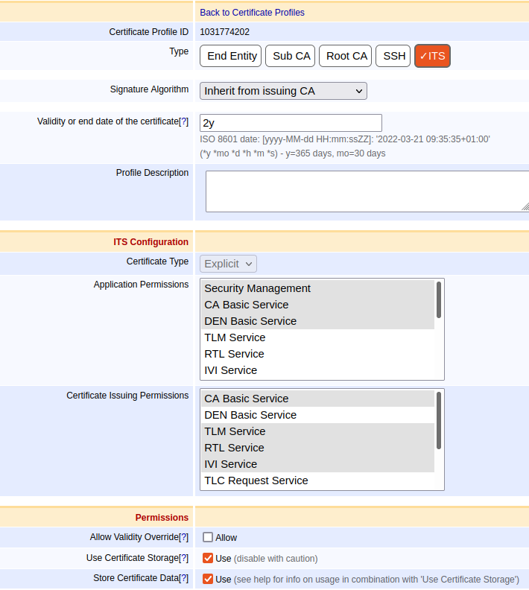Select DEN Basic Service in Issuing Permissions

coord(250,415)
